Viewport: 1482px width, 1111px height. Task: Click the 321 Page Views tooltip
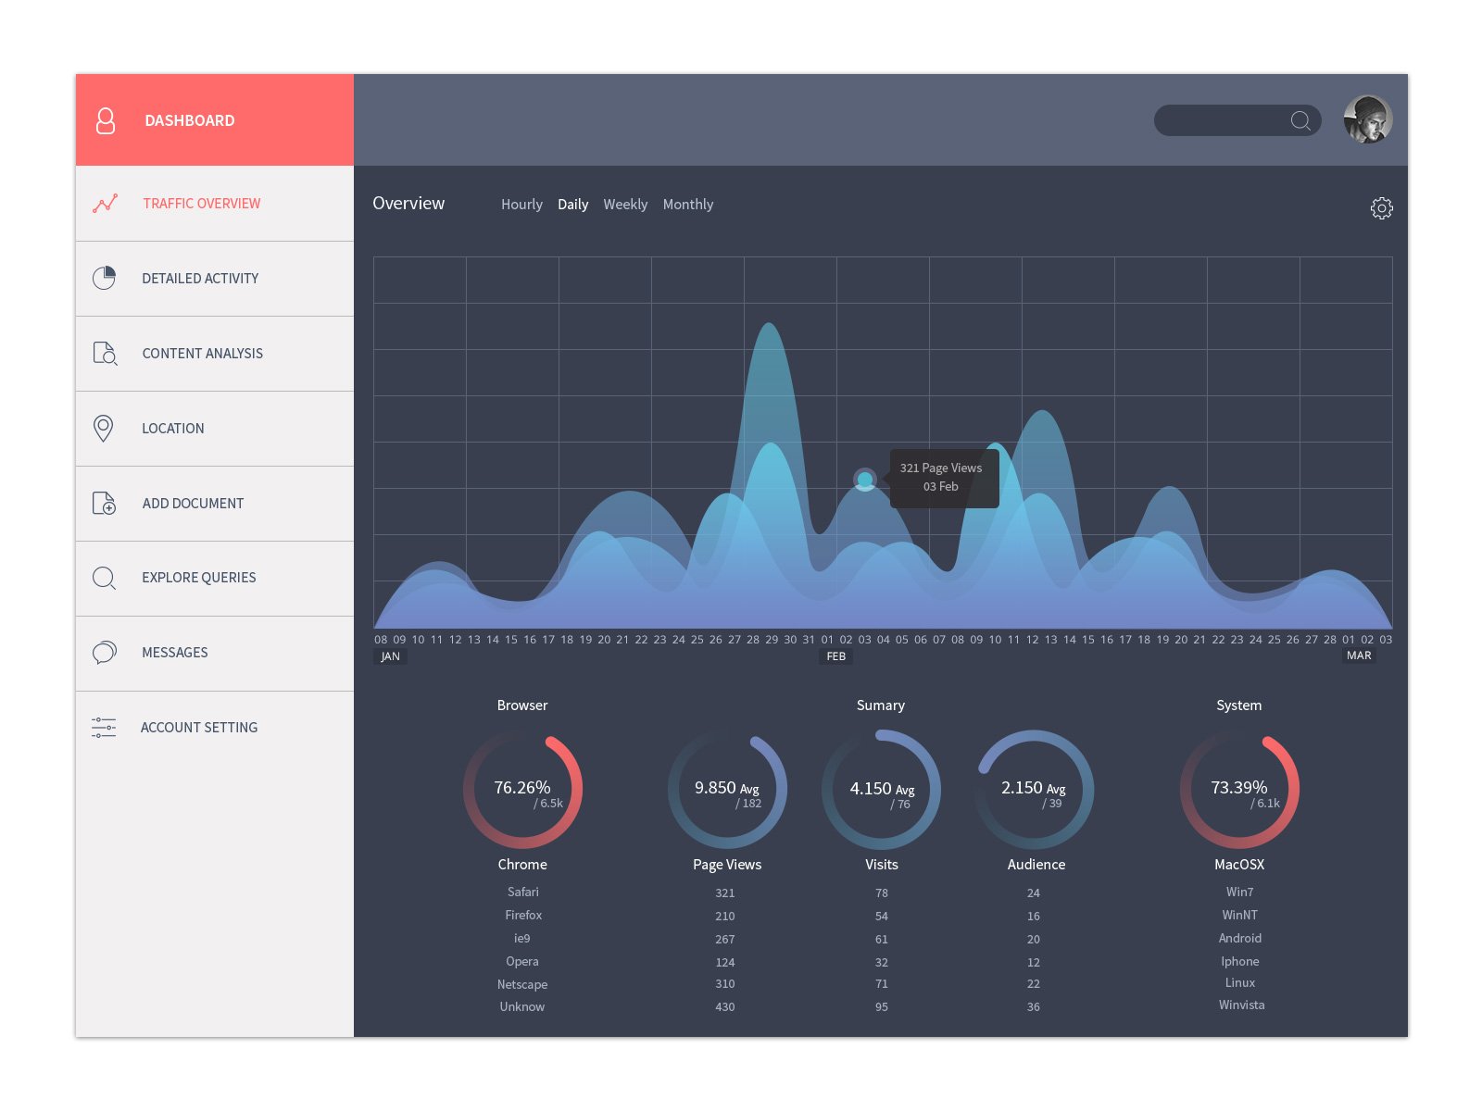tap(944, 478)
